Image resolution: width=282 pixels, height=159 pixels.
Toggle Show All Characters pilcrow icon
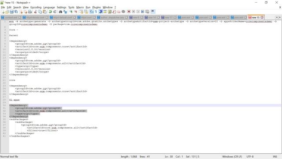coord(96,12)
